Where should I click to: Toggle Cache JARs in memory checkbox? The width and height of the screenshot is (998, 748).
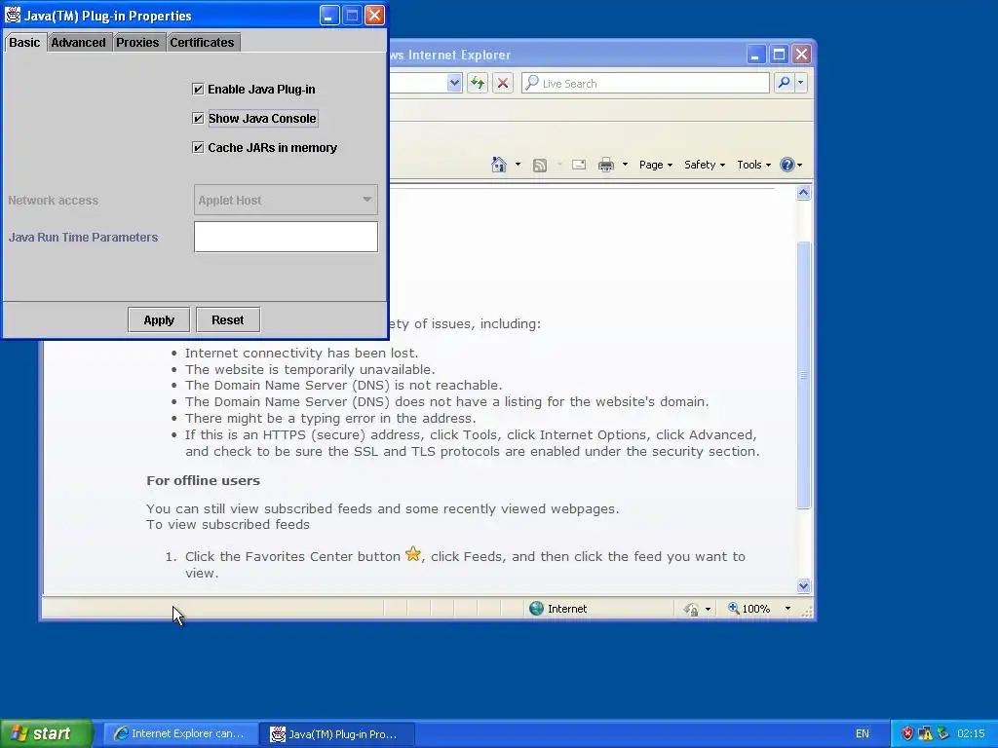pyautogui.click(x=198, y=148)
